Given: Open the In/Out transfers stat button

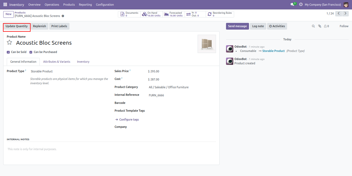Looking at the screenshot, I should [195, 14].
